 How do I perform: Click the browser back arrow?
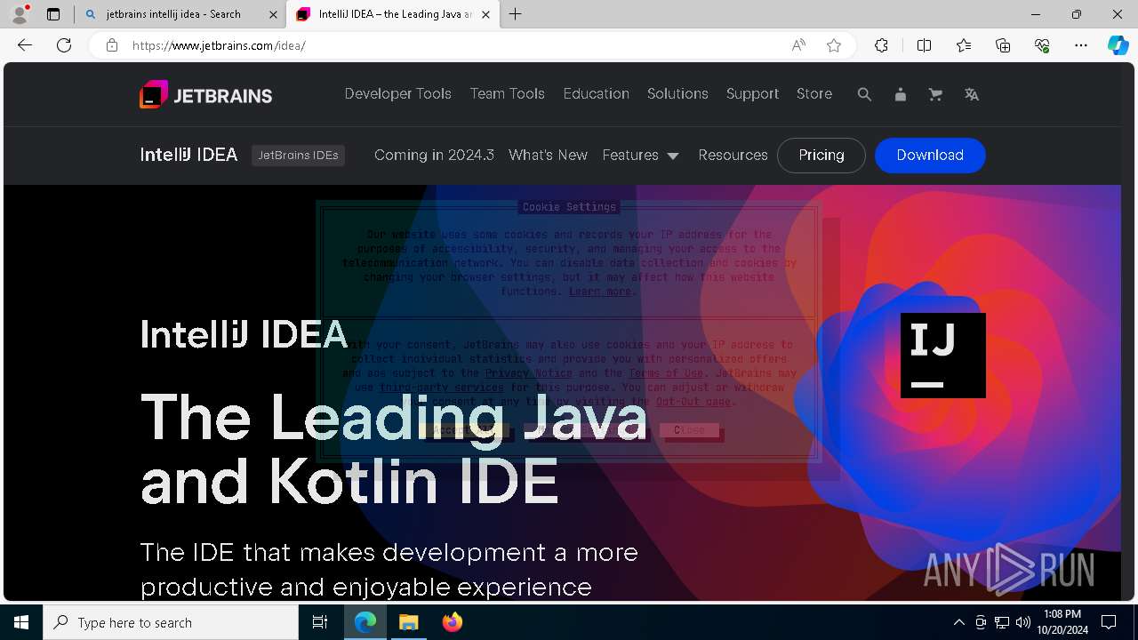pyautogui.click(x=25, y=45)
